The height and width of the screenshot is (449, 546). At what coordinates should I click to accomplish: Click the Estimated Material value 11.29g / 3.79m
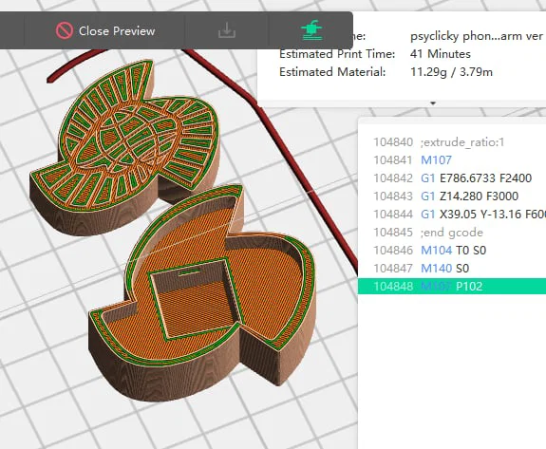451,72
